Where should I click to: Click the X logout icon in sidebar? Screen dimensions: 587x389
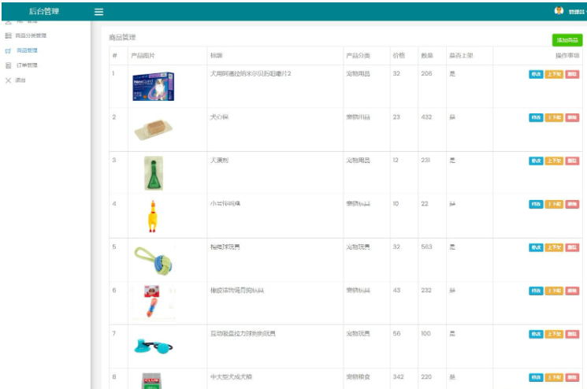[8, 80]
